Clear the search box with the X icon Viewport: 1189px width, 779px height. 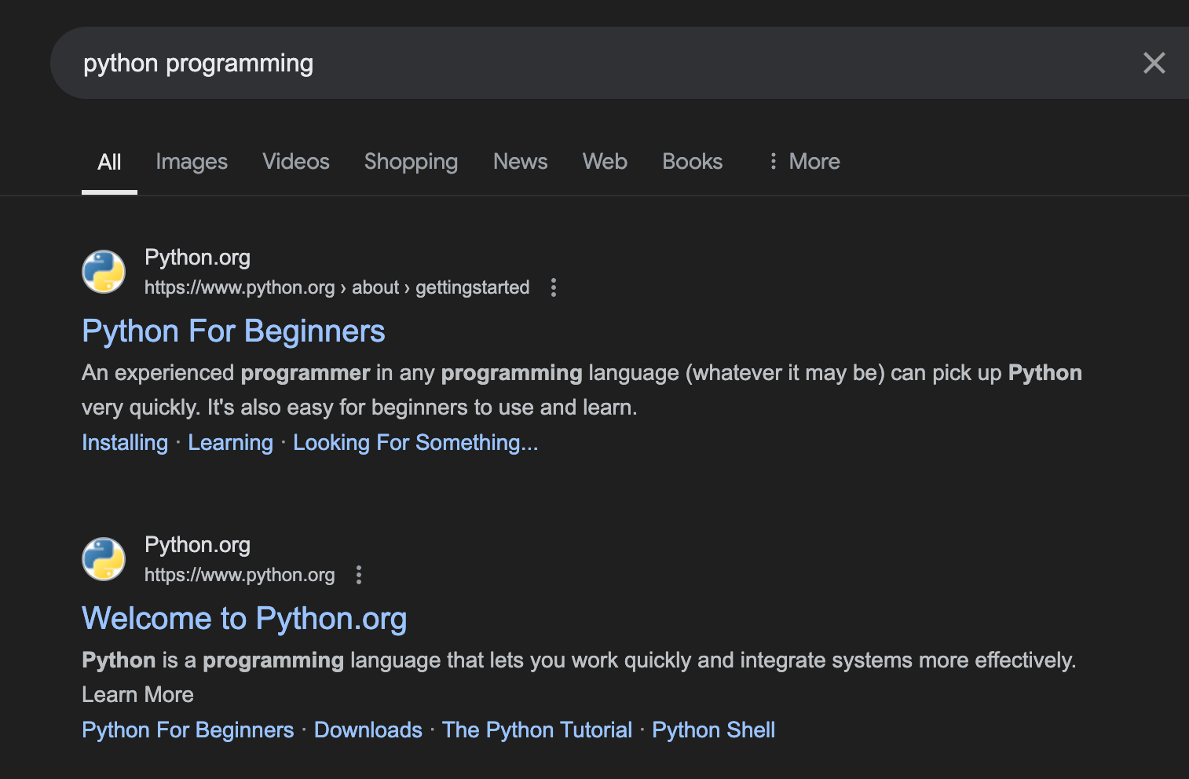click(1154, 63)
